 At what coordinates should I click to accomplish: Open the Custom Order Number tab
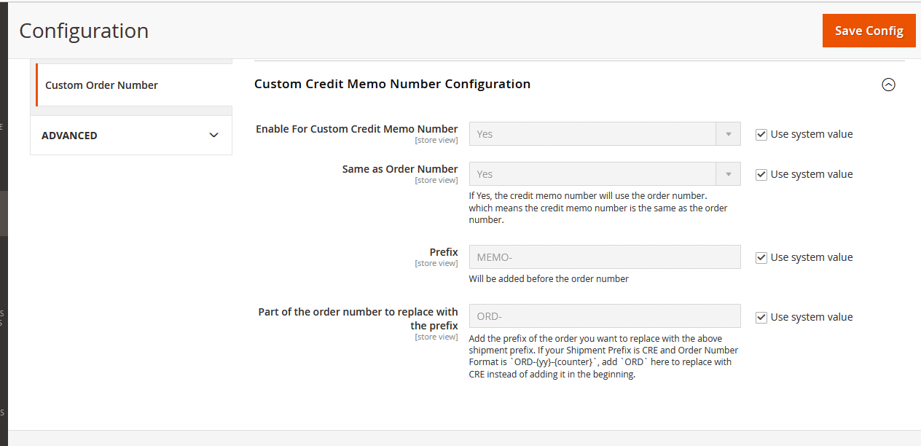point(101,85)
